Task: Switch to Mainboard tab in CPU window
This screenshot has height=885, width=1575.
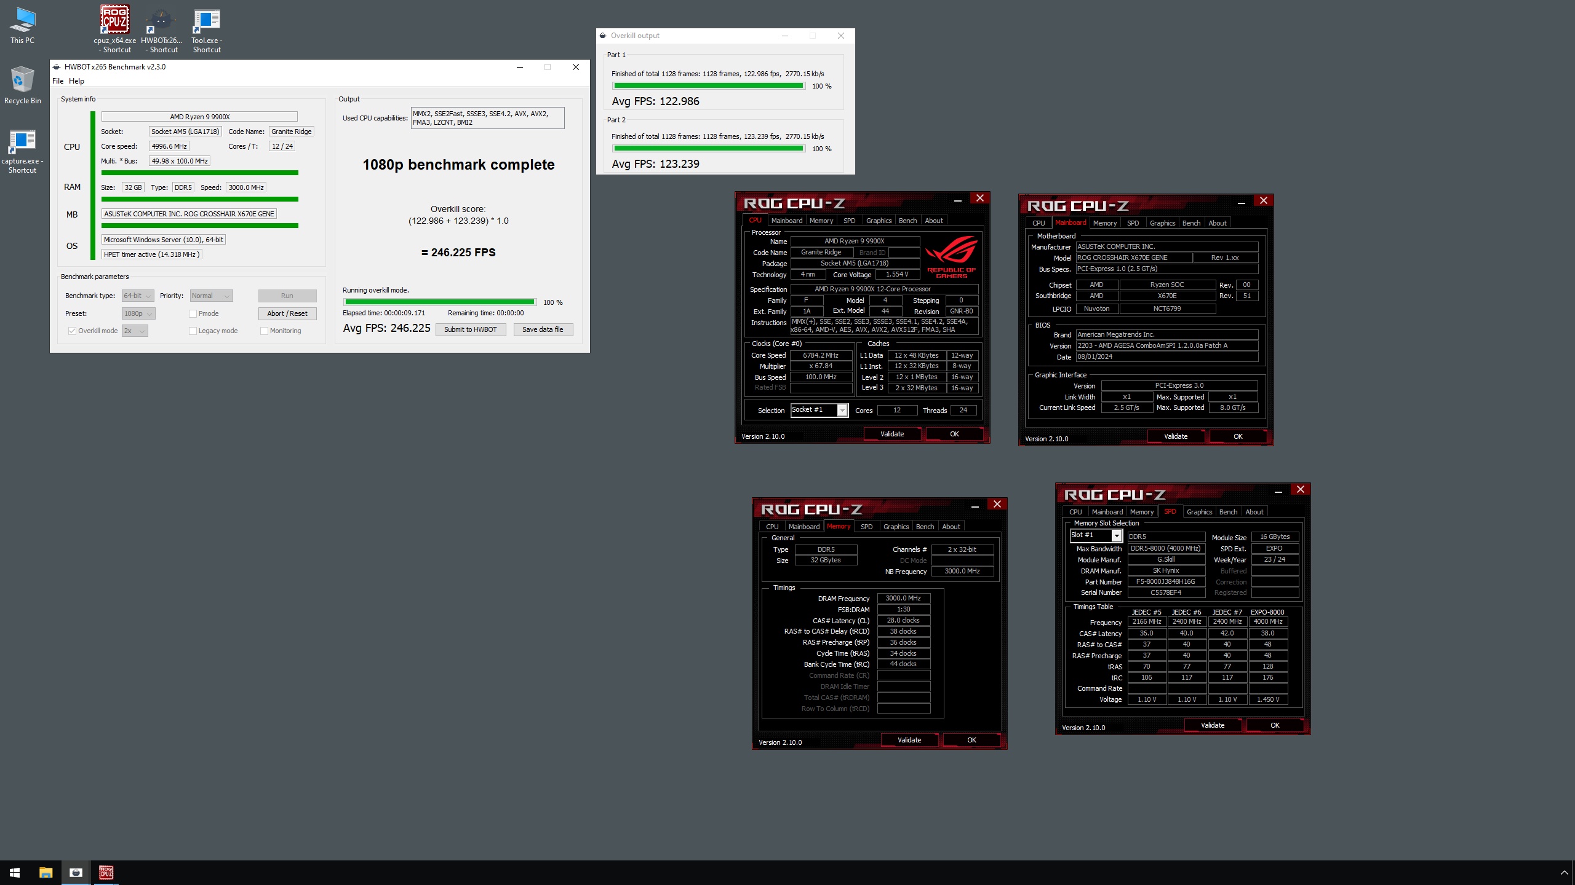Action: (x=787, y=221)
